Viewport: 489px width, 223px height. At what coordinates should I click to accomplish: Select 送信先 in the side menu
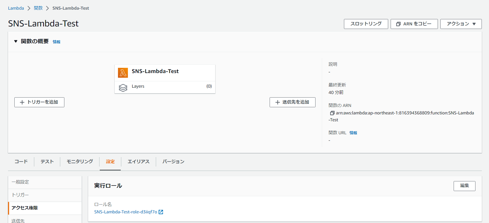pos(45,220)
